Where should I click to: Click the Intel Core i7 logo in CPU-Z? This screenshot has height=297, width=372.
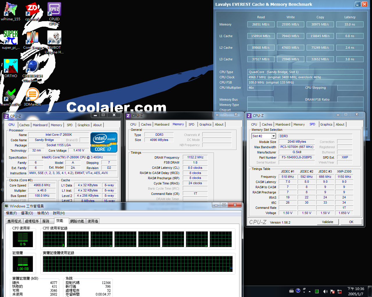click(x=104, y=142)
